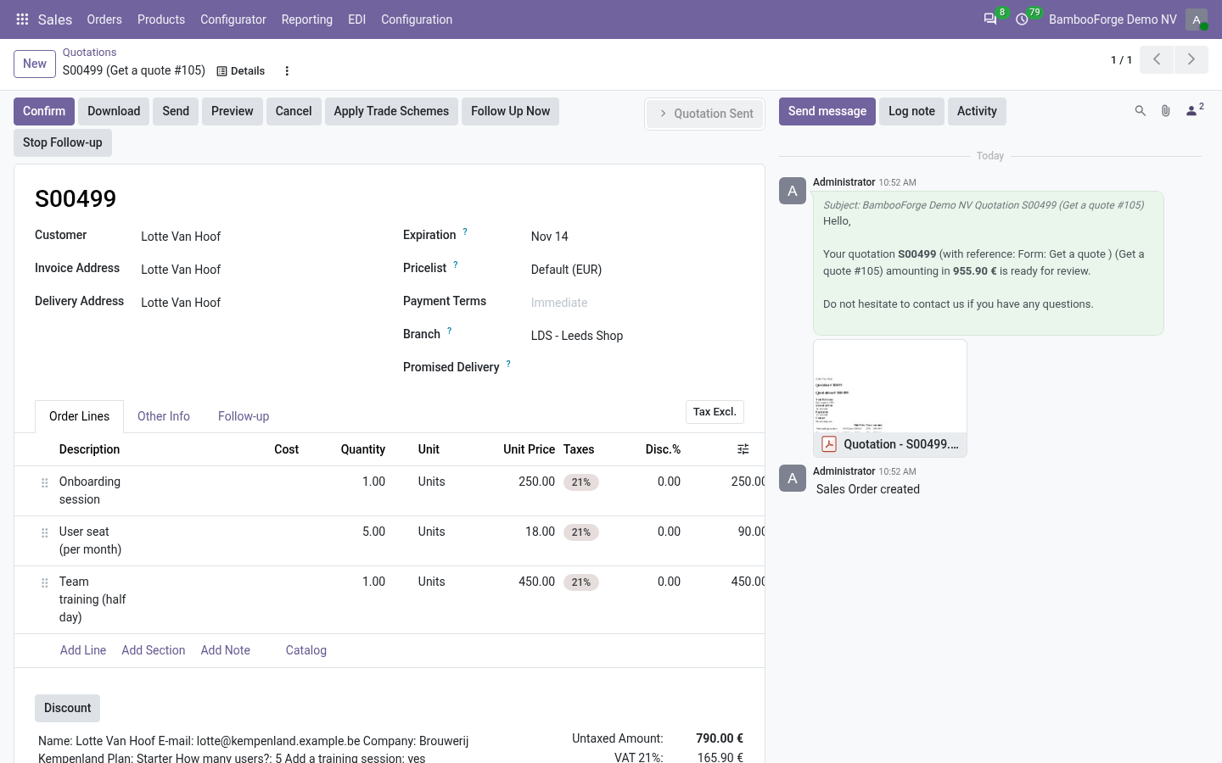Grab the drag handle of Team training line

(x=45, y=582)
